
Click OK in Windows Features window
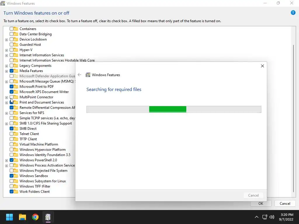coord(261,203)
